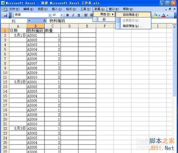The image size is (178, 153).
Task: Click cell 数量 in C1
Action: tap(53, 31)
